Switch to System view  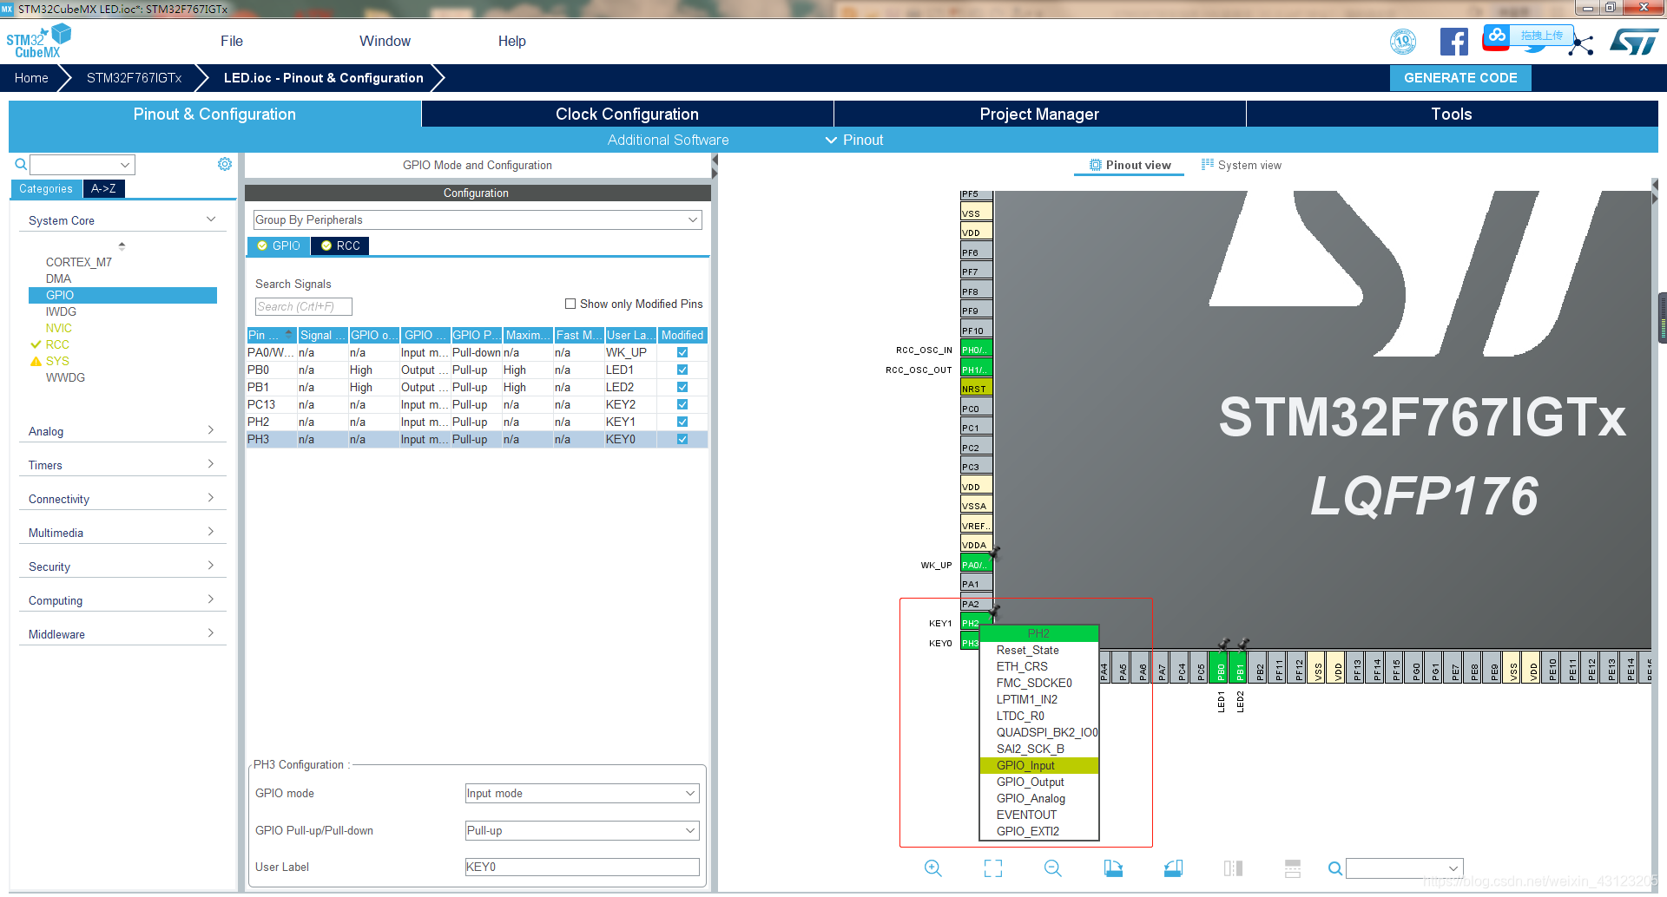tap(1242, 165)
